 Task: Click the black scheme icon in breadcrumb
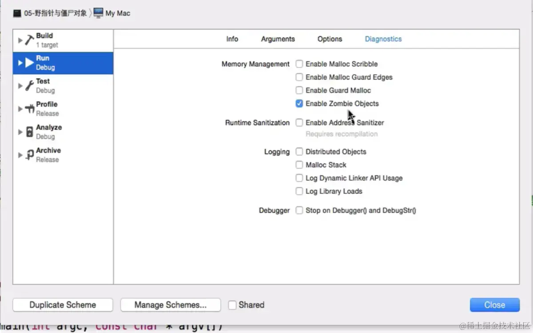17,13
